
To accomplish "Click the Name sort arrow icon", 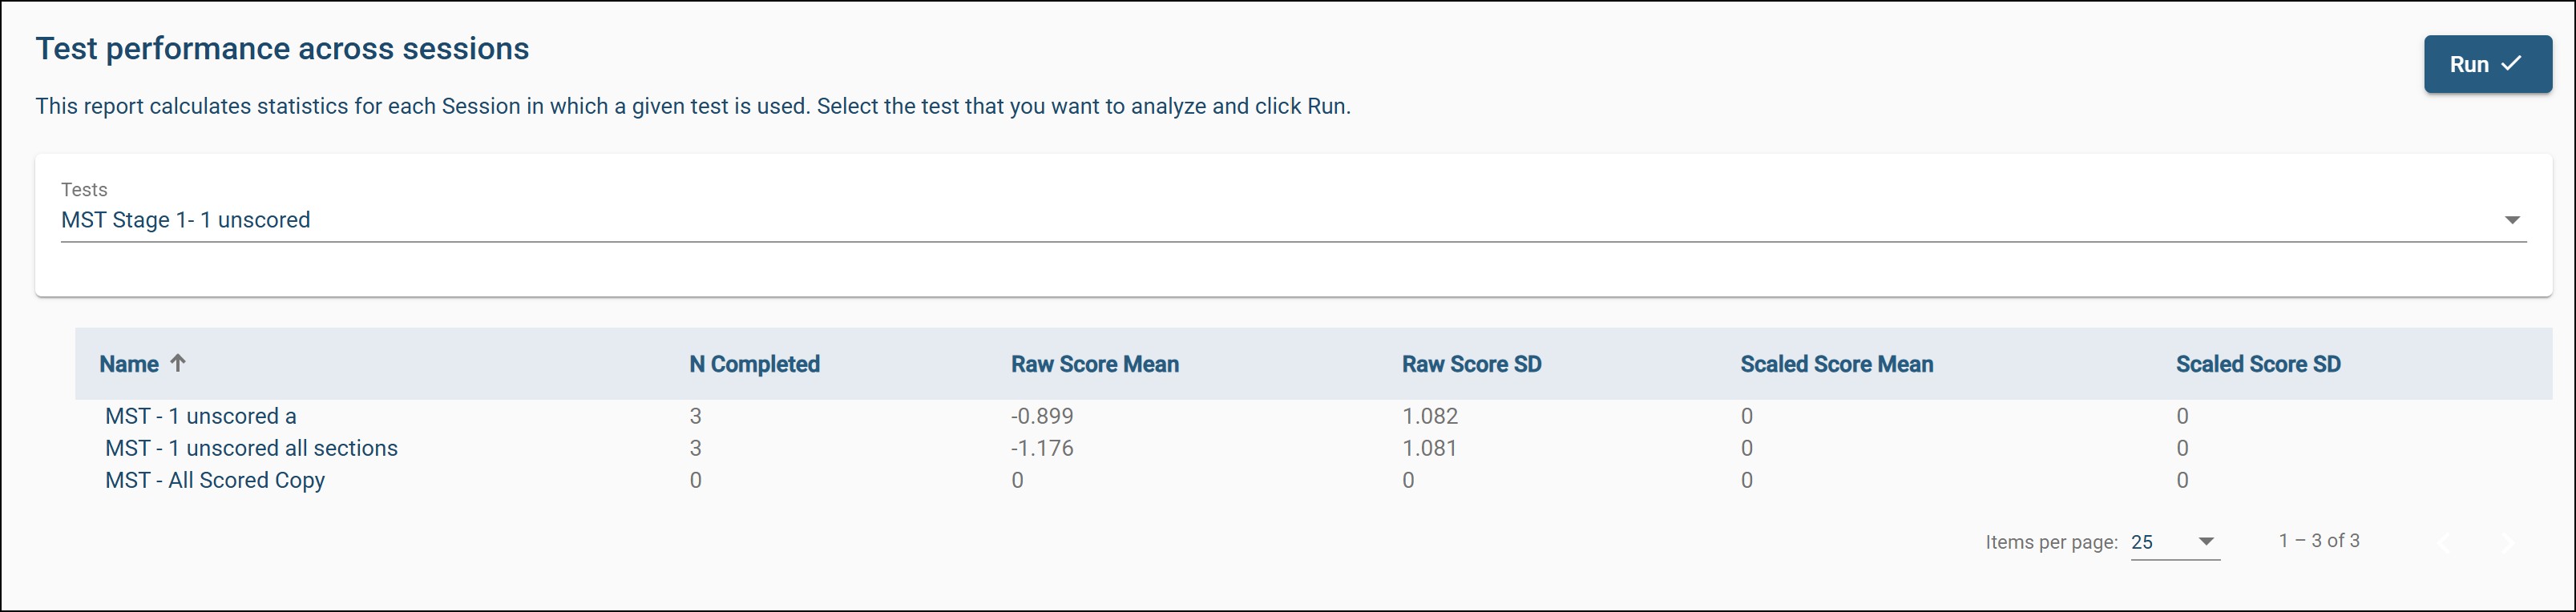I will (x=178, y=363).
